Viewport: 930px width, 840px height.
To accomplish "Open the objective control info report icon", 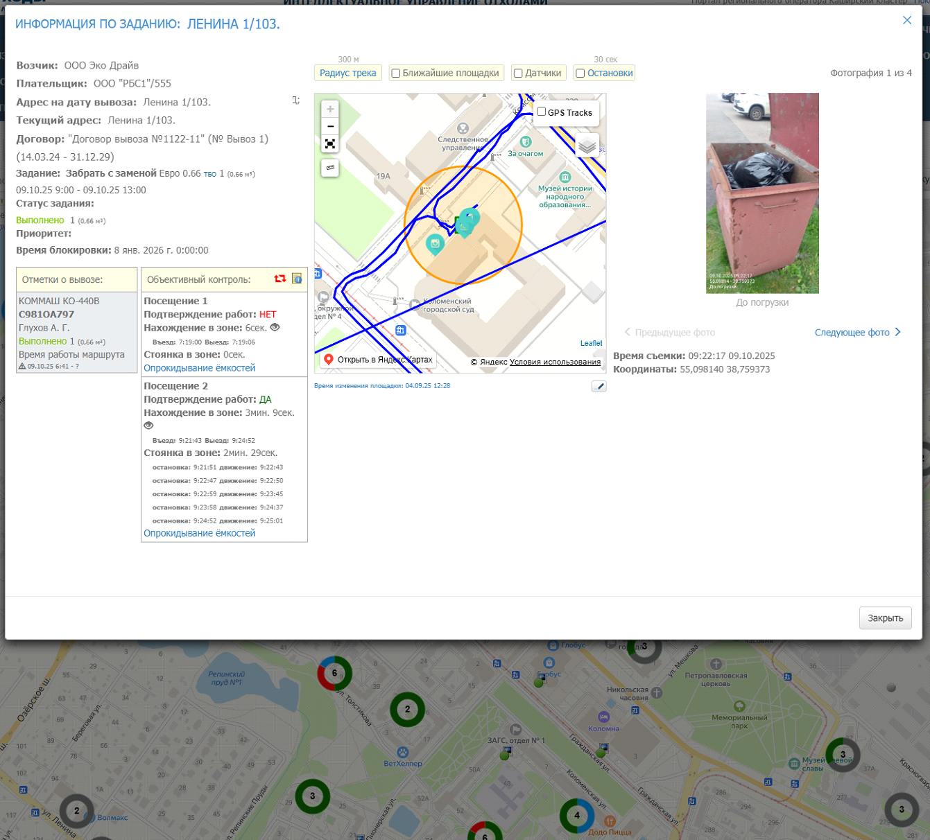I will click(297, 279).
